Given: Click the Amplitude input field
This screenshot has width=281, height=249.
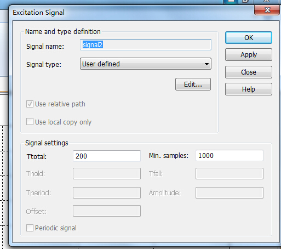Looking at the screenshot, I should [x=230, y=193].
